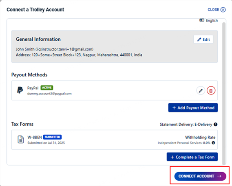Click the Statement Delivery help question icon
232x186 pixels.
pyautogui.click(x=216, y=125)
